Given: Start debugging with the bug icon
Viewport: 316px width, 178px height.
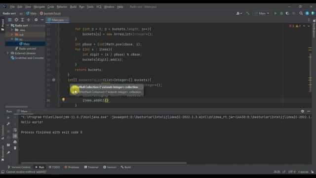Looking at the screenshot, I should click(x=281, y=13).
